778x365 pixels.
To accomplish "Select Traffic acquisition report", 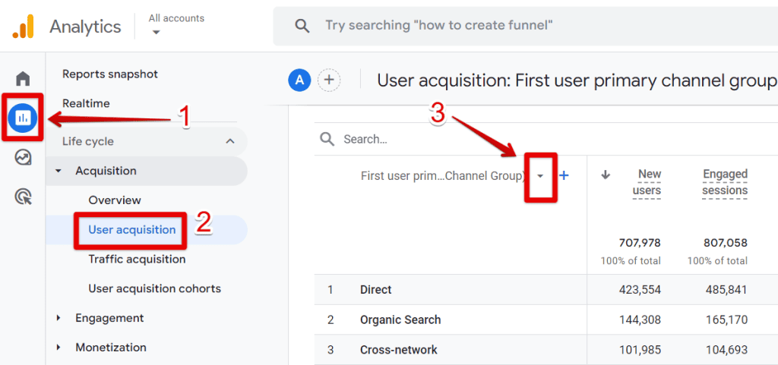I will pos(137,259).
